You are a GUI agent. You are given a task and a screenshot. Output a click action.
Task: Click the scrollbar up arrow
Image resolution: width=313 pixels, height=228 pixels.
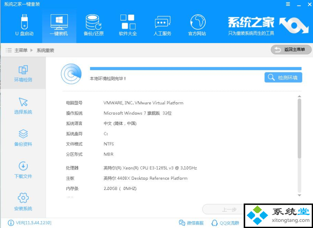tap(299, 96)
